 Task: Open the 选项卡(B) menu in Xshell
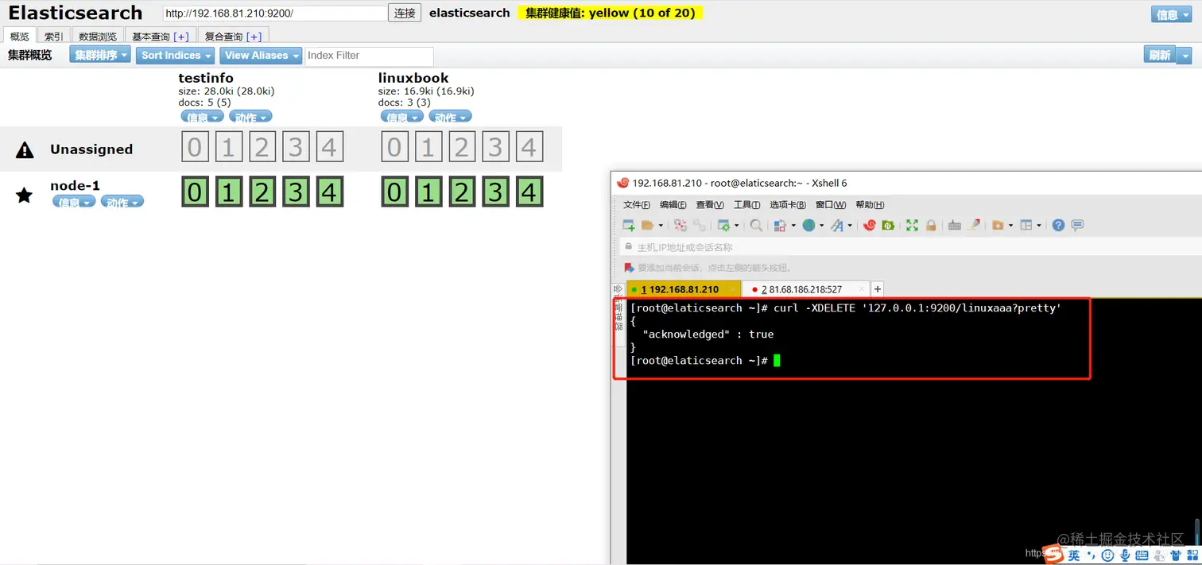[x=788, y=205]
